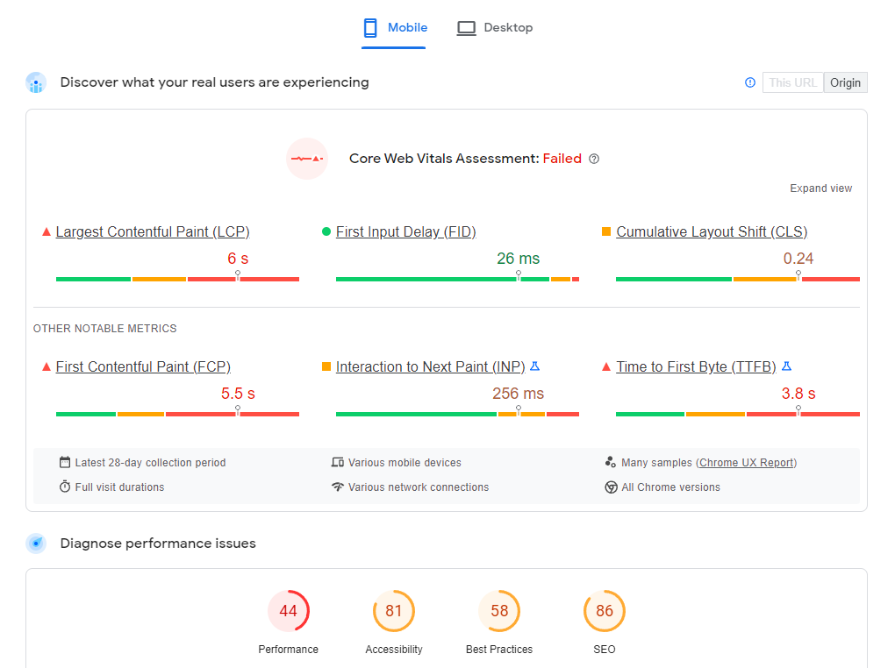Click the Diagnose performance issues section icon
Image resolution: width=895 pixels, height=668 pixels.
[x=35, y=544]
